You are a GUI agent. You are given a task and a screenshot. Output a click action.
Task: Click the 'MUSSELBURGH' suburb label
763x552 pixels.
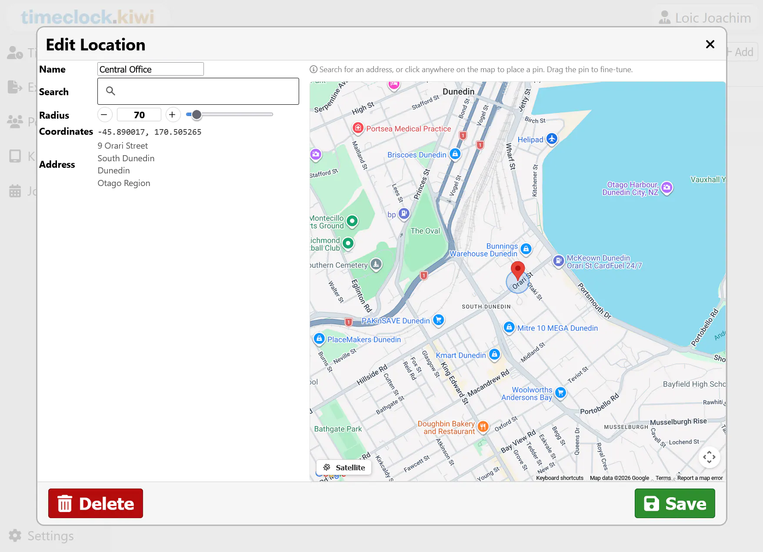(626, 427)
